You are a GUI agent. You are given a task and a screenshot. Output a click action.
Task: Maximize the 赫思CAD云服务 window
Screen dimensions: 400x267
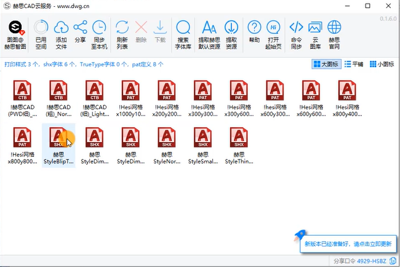367,6
